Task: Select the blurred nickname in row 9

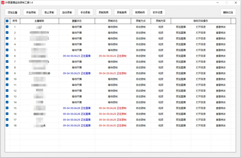Action: [39, 73]
